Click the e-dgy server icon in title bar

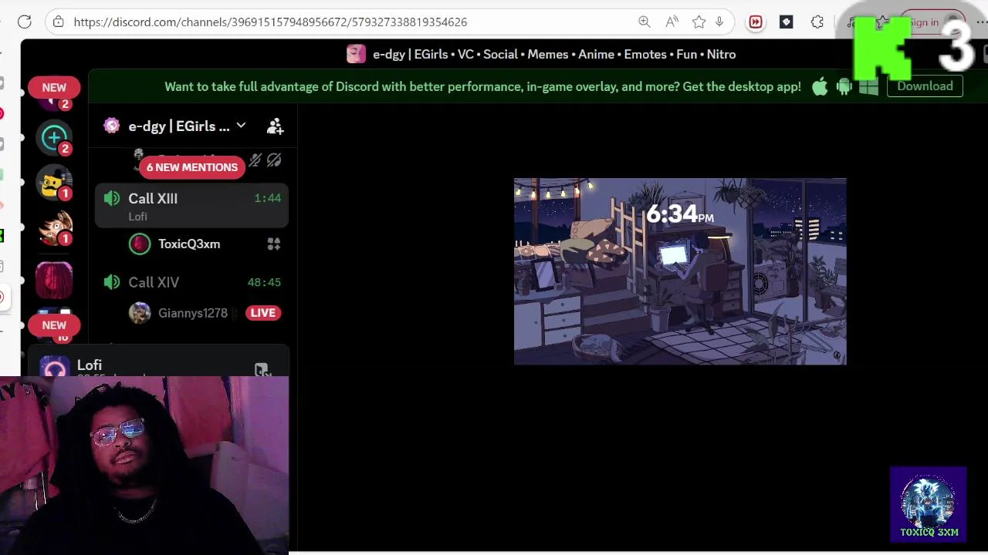[356, 54]
